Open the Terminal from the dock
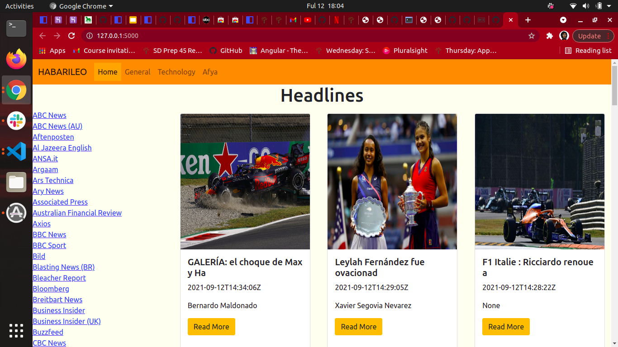The width and height of the screenshot is (618, 347). pos(16,28)
